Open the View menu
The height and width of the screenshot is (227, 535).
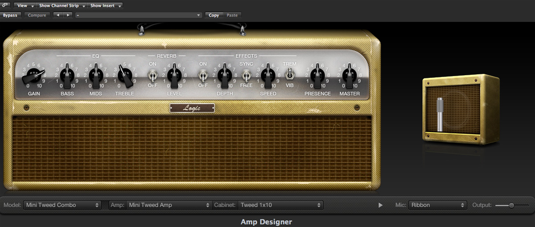pos(25,6)
